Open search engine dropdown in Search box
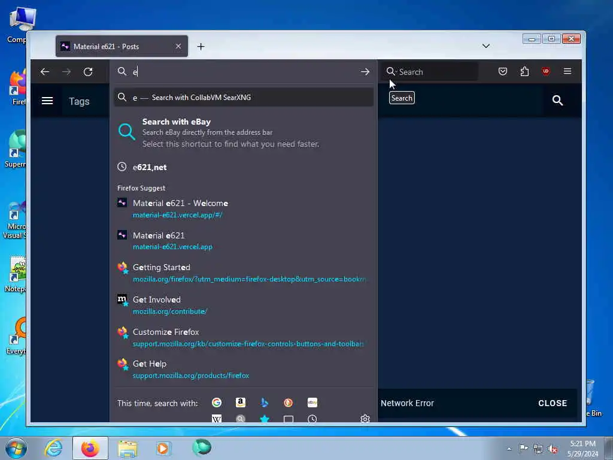Image resolution: width=613 pixels, height=460 pixels. (391, 72)
